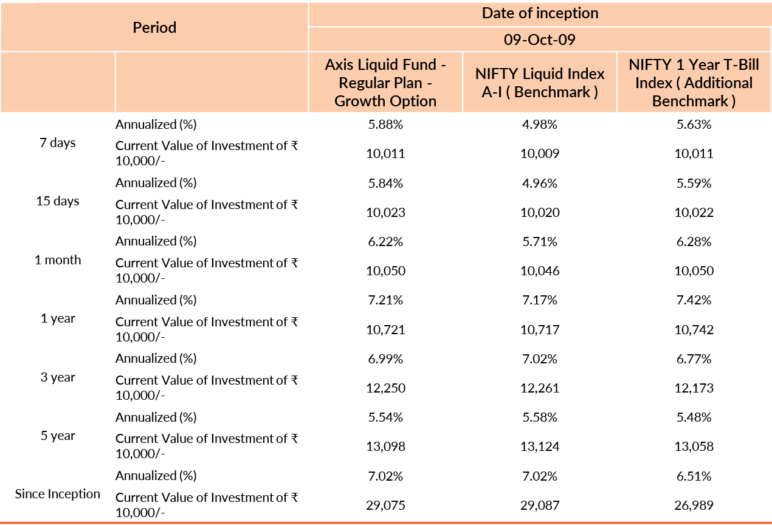This screenshot has width=772, height=525.
Task: Select the 12,261 benchmark value cell
Action: (x=540, y=388)
